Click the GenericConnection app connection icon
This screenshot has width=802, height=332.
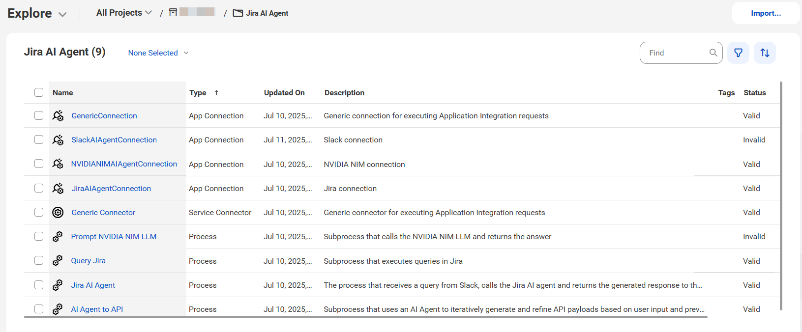[x=58, y=115]
